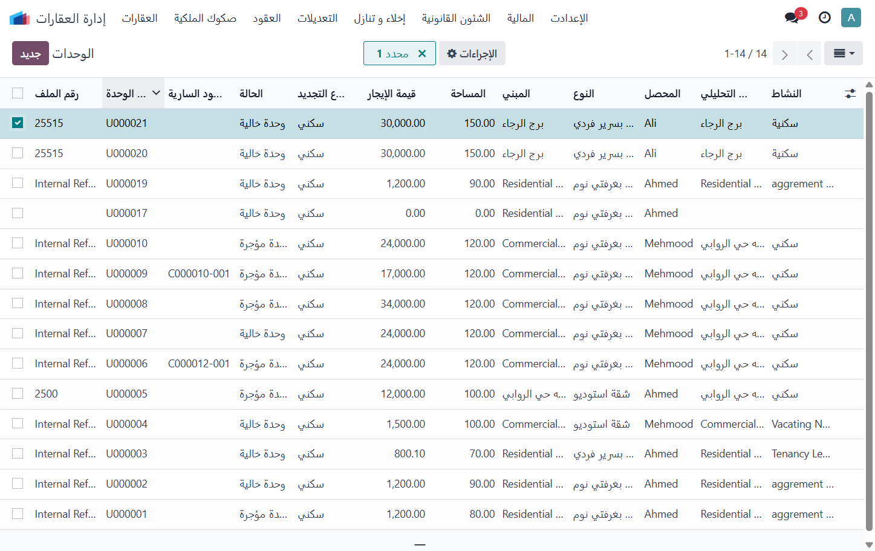Click the 1 محدد selection button
The height and width of the screenshot is (551, 875).
pos(400,53)
